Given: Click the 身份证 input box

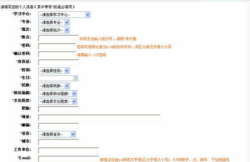Looking at the screenshot, I should click(x=58, y=63).
